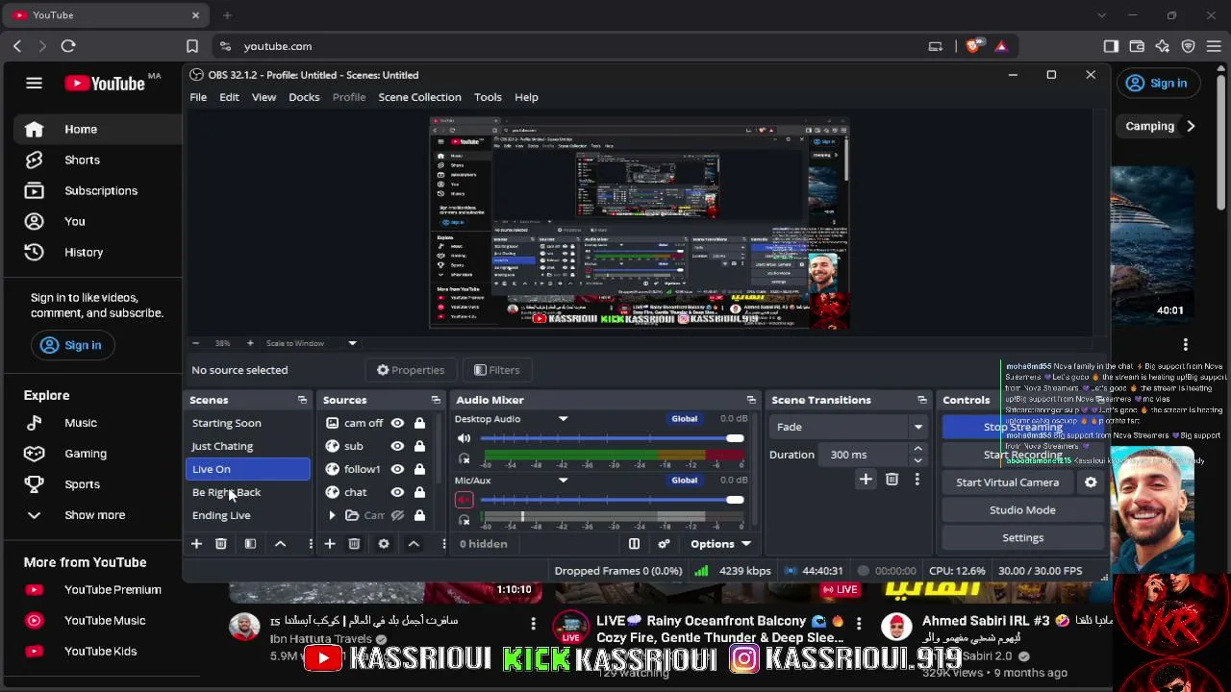Open Desktop Audio dropdown arrow
Viewport: 1231px width, 692px height.
coord(563,419)
